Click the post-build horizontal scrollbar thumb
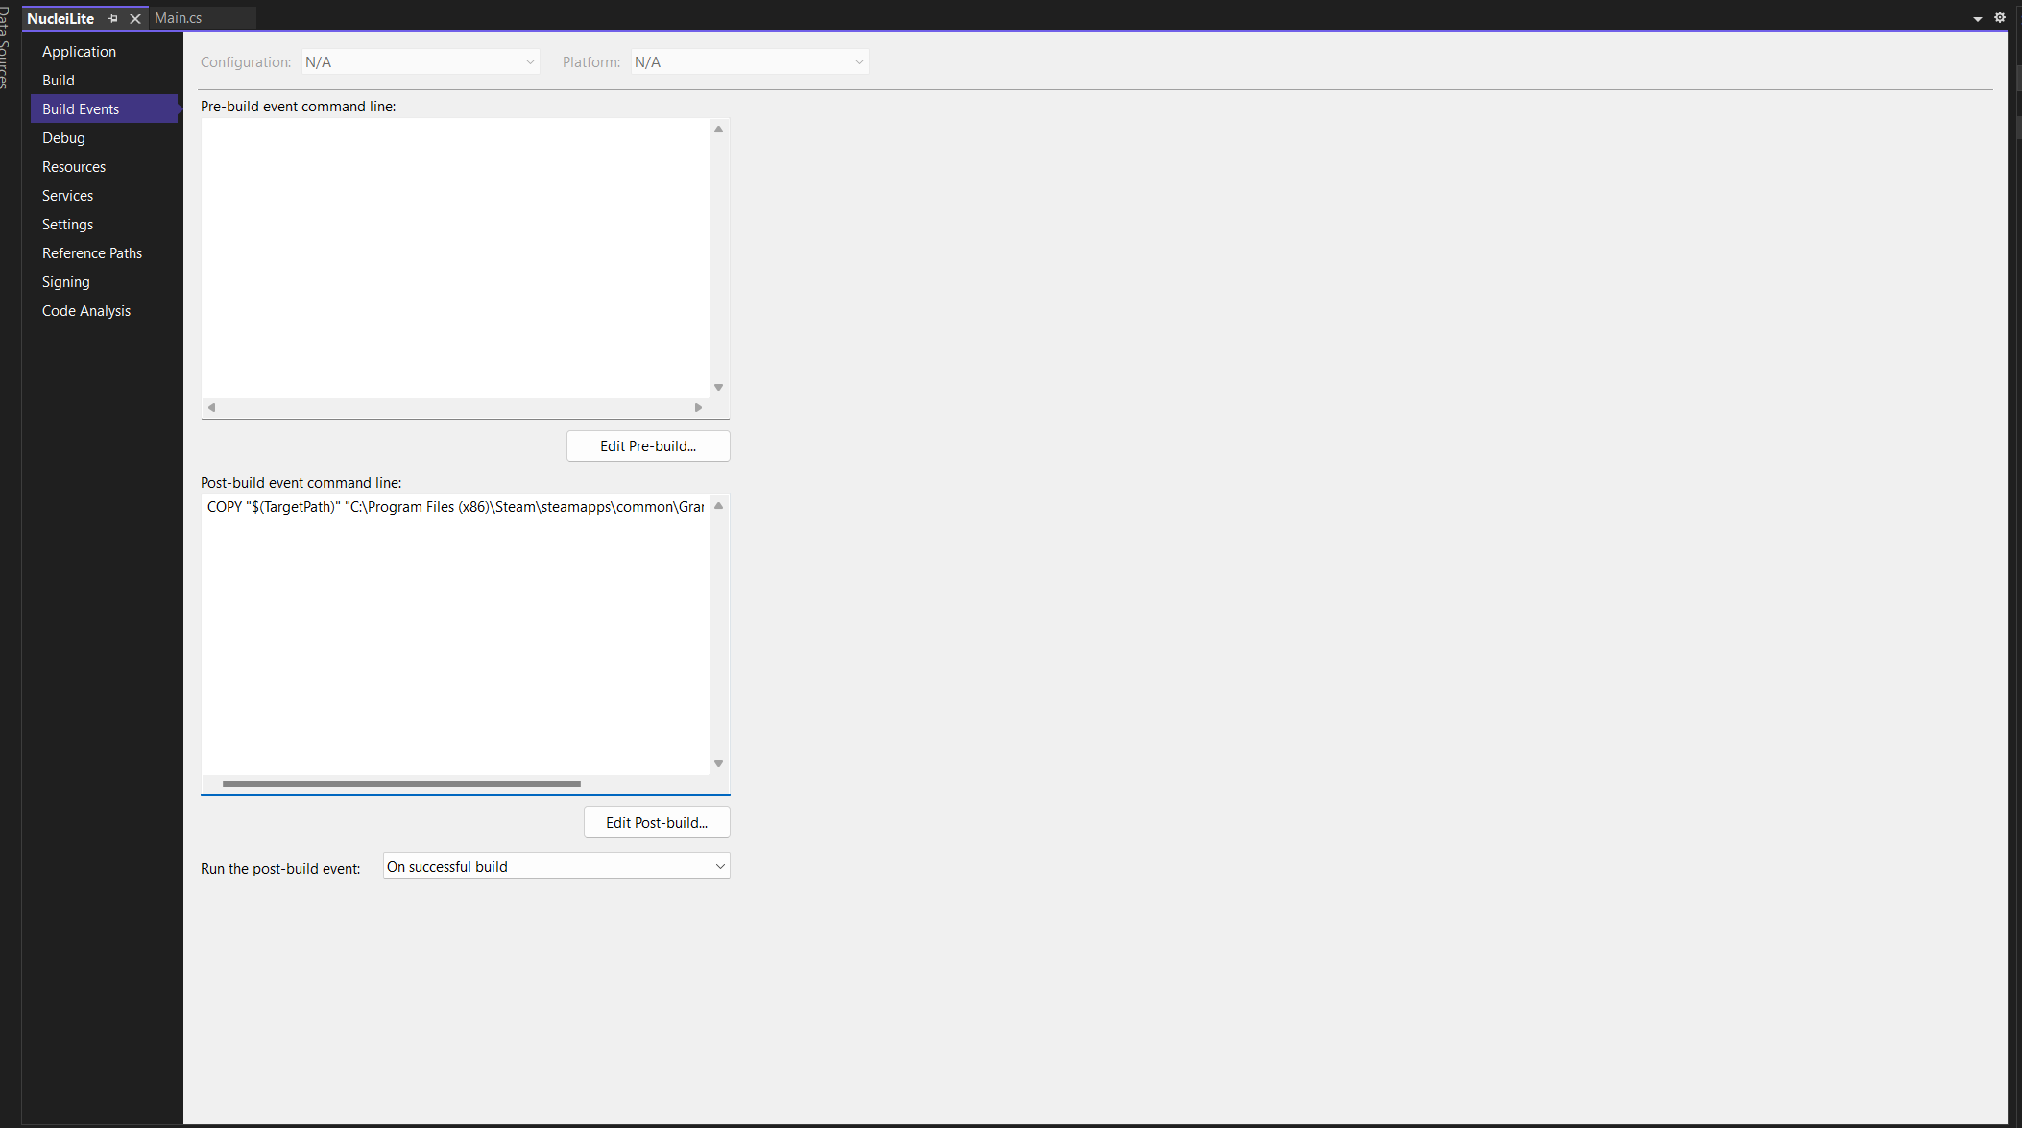2022x1128 pixels. (x=401, y=784)
